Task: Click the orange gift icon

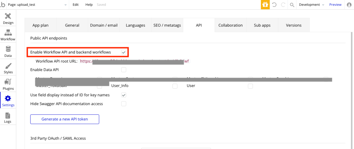Action: click(265, 5)
